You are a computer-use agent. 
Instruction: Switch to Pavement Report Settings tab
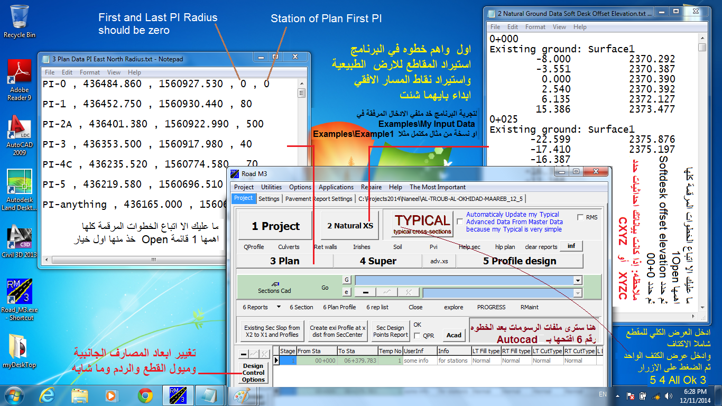(x=319, y=199)
